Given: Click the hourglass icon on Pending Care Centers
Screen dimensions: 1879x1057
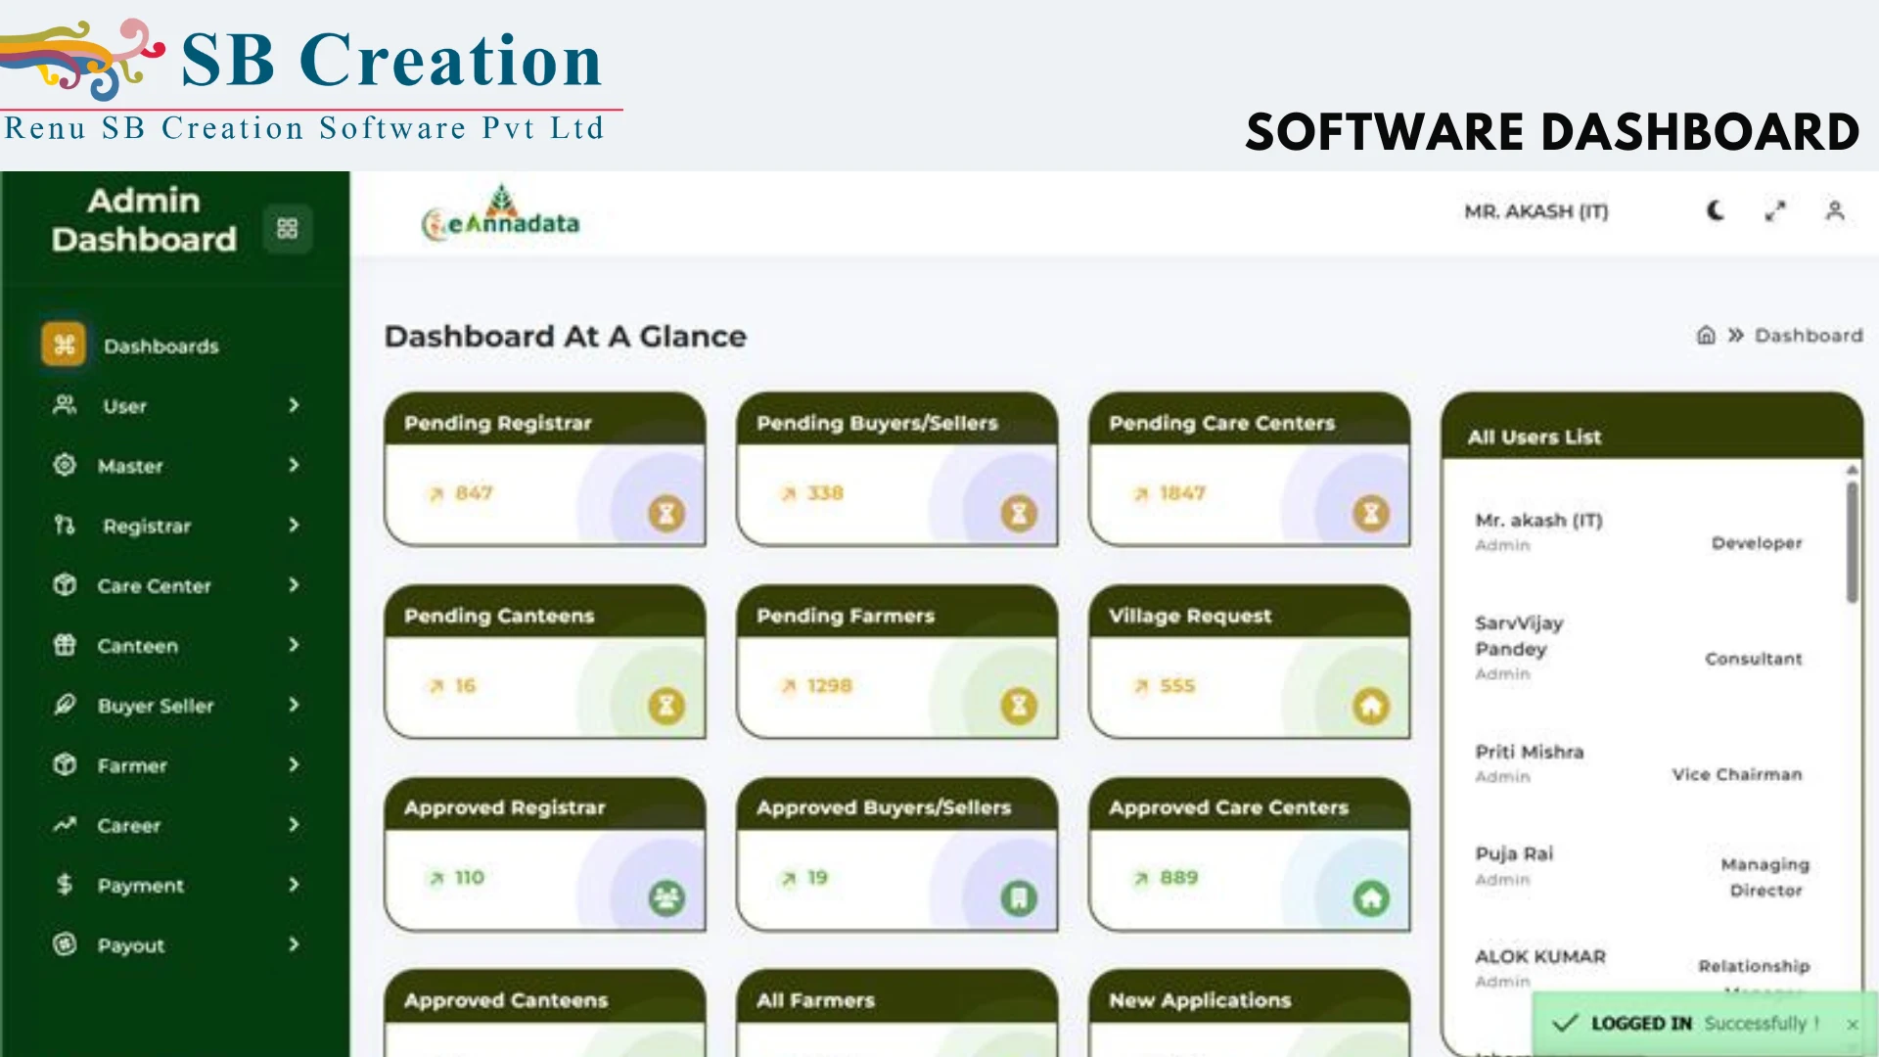Looking at the screenshot, I should (x=1371, y=513).
